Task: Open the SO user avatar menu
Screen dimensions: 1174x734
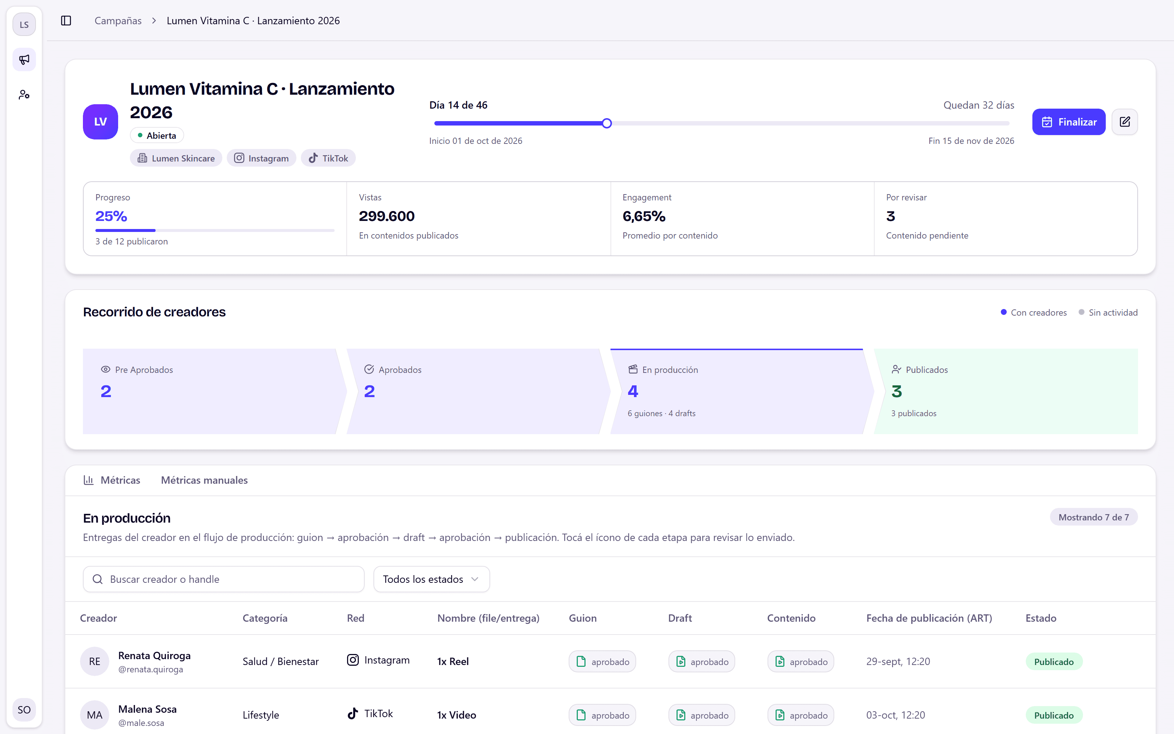Action: click(24, 710)
